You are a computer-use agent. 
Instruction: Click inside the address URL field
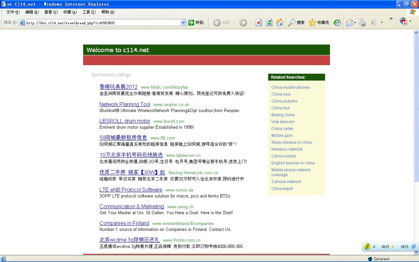(x=103, y=23)
